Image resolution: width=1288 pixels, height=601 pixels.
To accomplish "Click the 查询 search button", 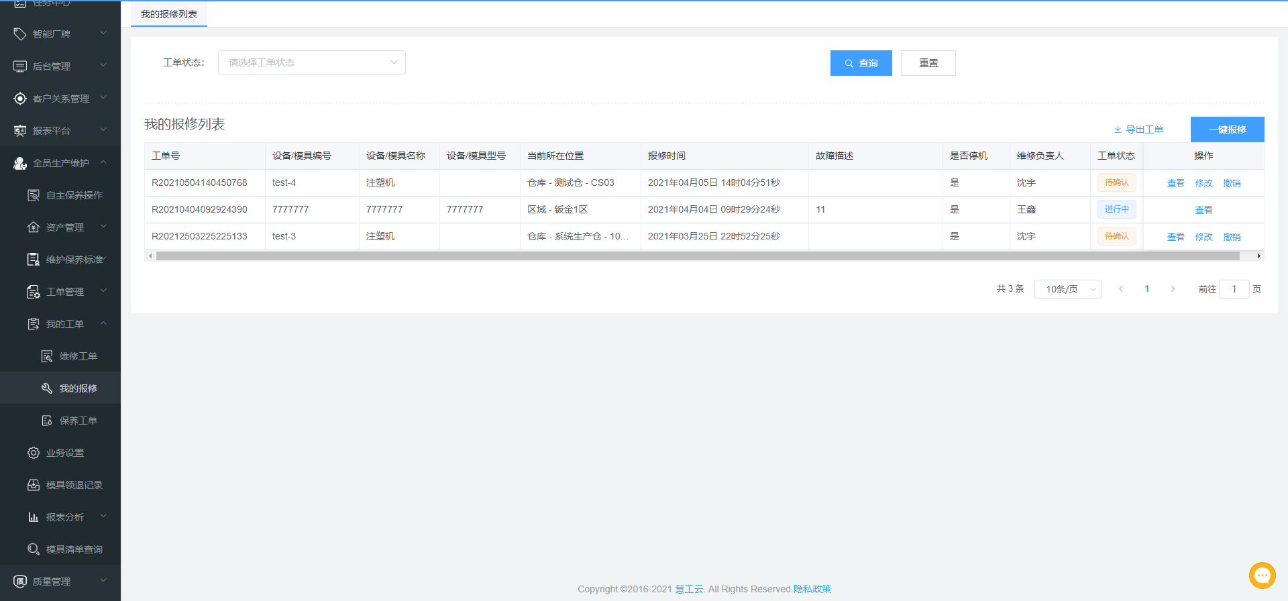I will (x=861, y=63).
